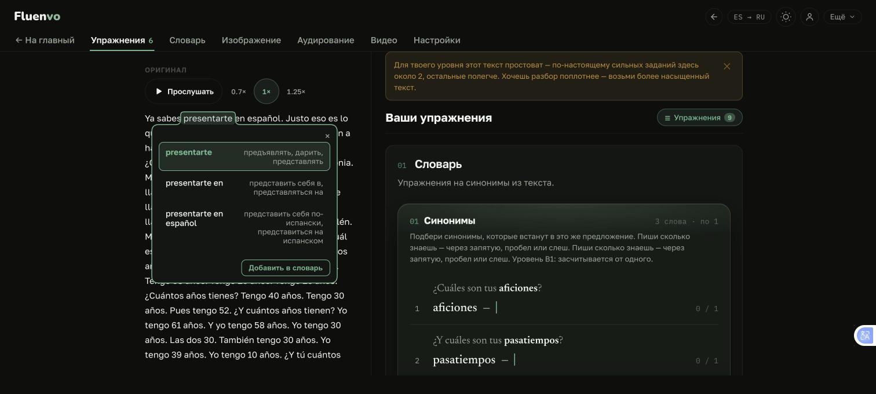This screenshot has height=394, width=876.
Task: Select the presentarte en español option
Action: [x=244, y=227]
